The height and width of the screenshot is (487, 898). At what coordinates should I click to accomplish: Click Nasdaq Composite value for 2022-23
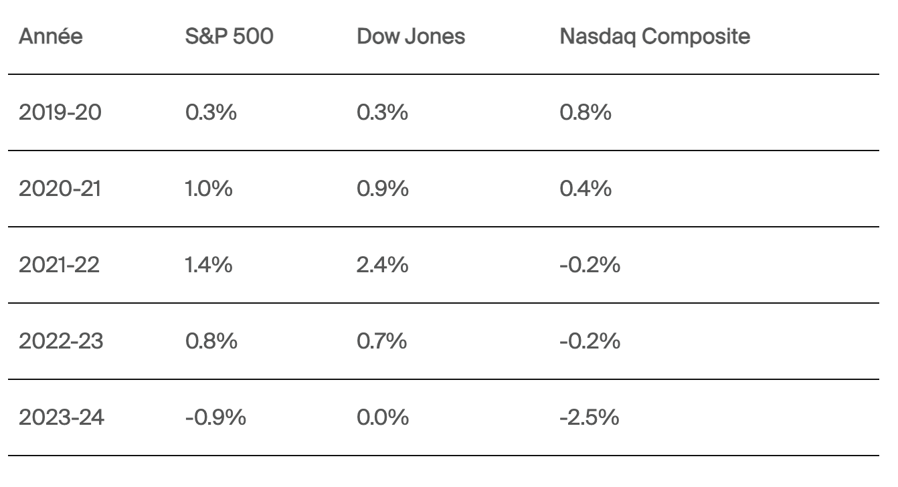tap(589, 342)
